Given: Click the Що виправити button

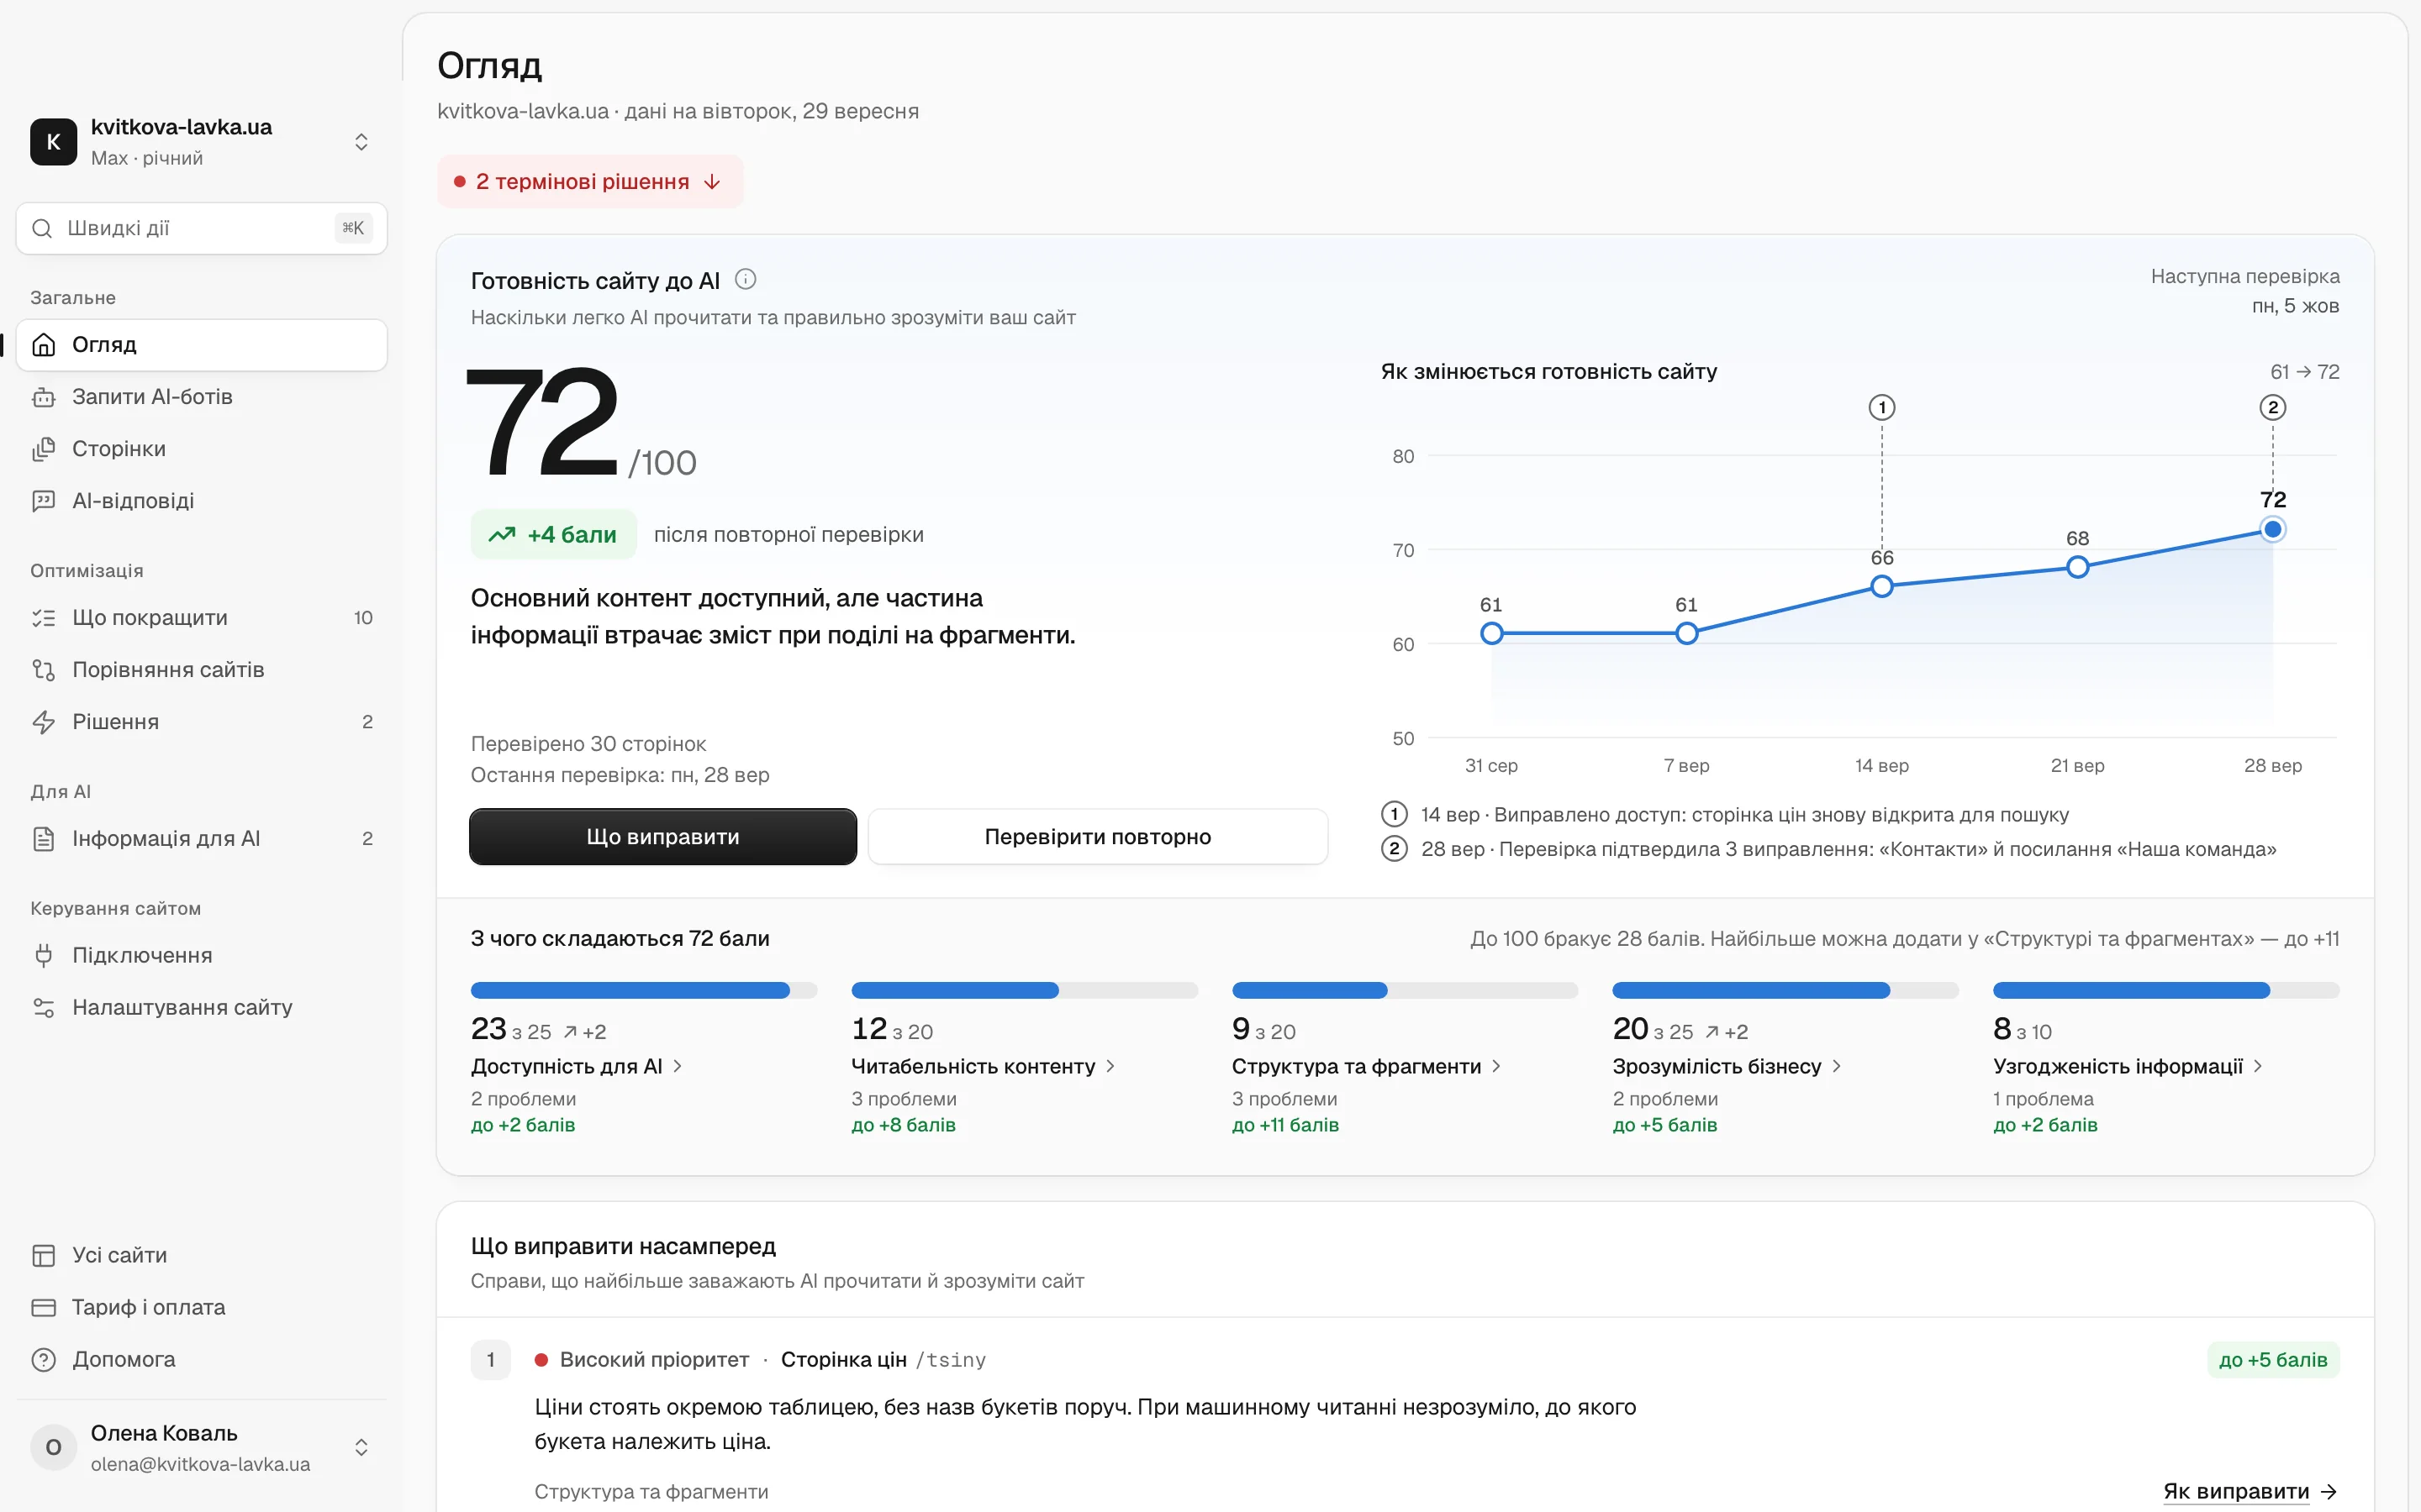Looking at the screenshot, I should (662, 837).
